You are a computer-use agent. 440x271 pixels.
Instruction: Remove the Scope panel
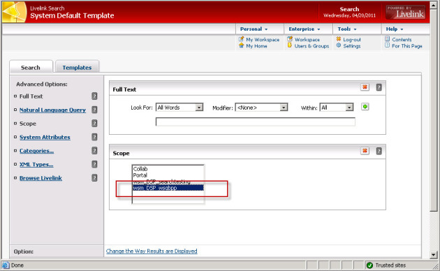point(365,151)
